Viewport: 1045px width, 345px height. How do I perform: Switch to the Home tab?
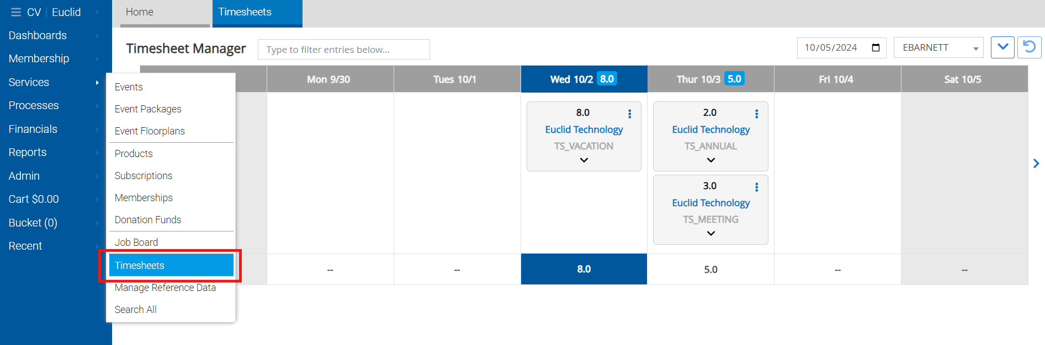[165, 13]
